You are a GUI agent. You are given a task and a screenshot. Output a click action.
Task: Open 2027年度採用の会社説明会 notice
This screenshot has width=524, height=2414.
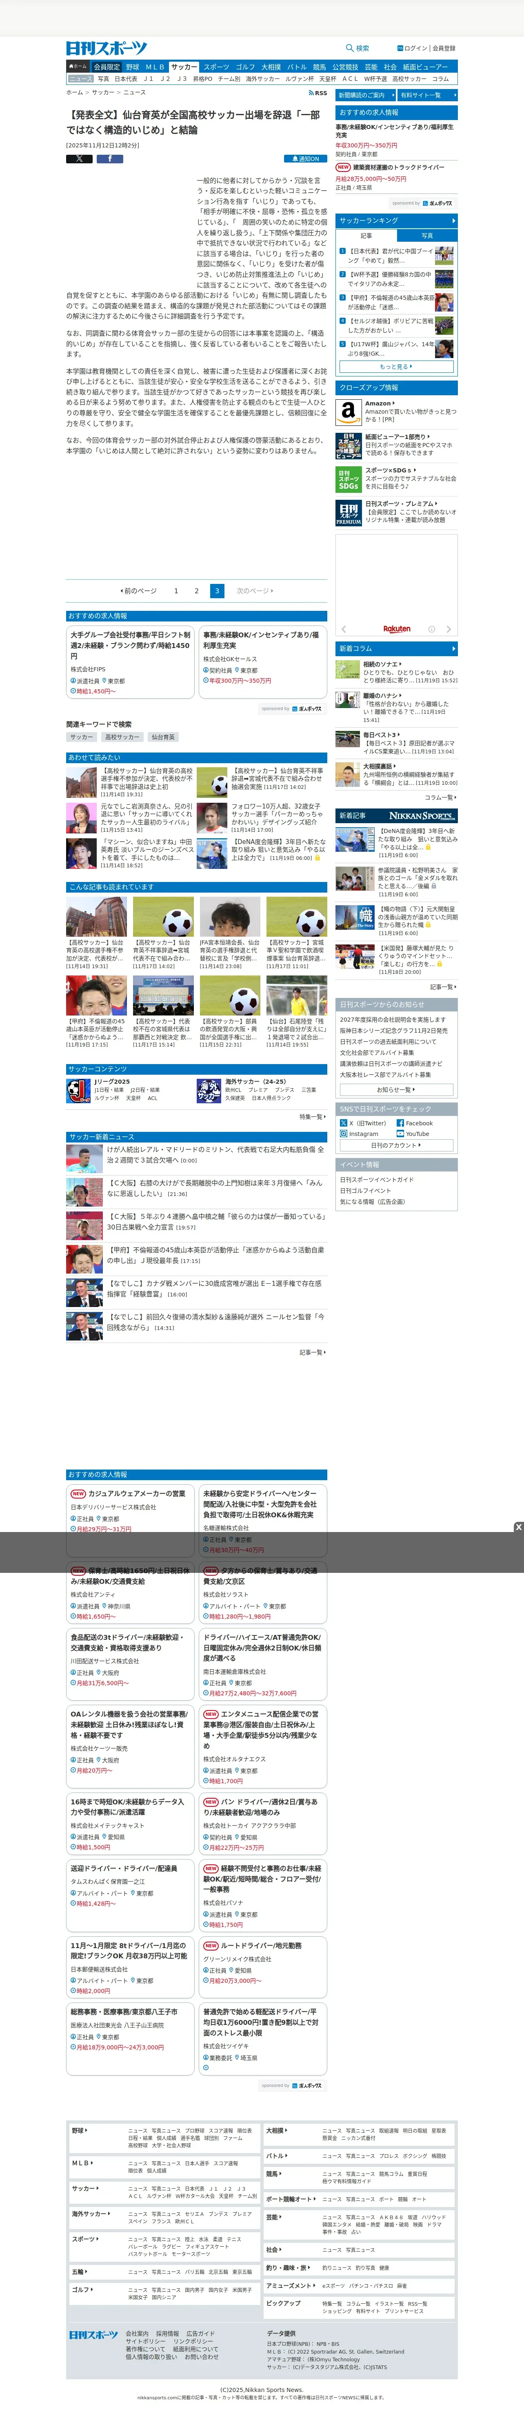(393, 1020)
